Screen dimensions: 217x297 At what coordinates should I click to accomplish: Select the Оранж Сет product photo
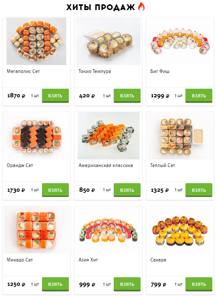pyautogui.click(x=36, y=136)
